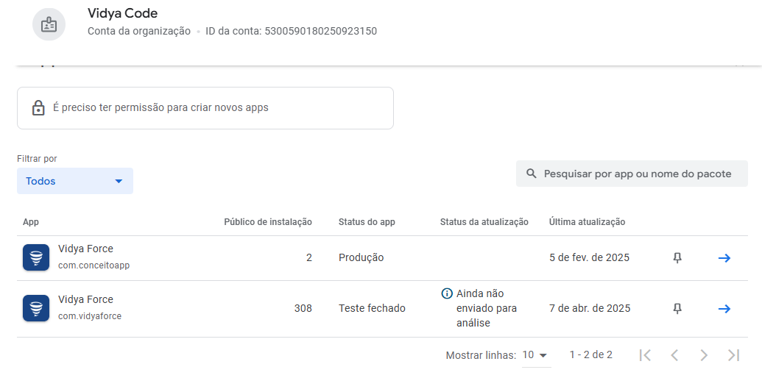Pin the com.vidyaforce Vidya Force app

point(677,309)
